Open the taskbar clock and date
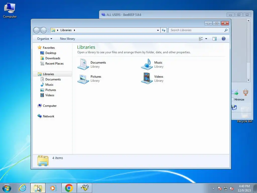Screen dimensions: 257x193 [x=244, y=188]
